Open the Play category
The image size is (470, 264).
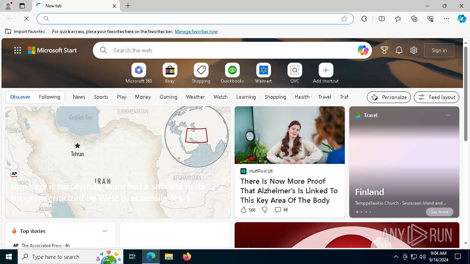tap(122, 97)
